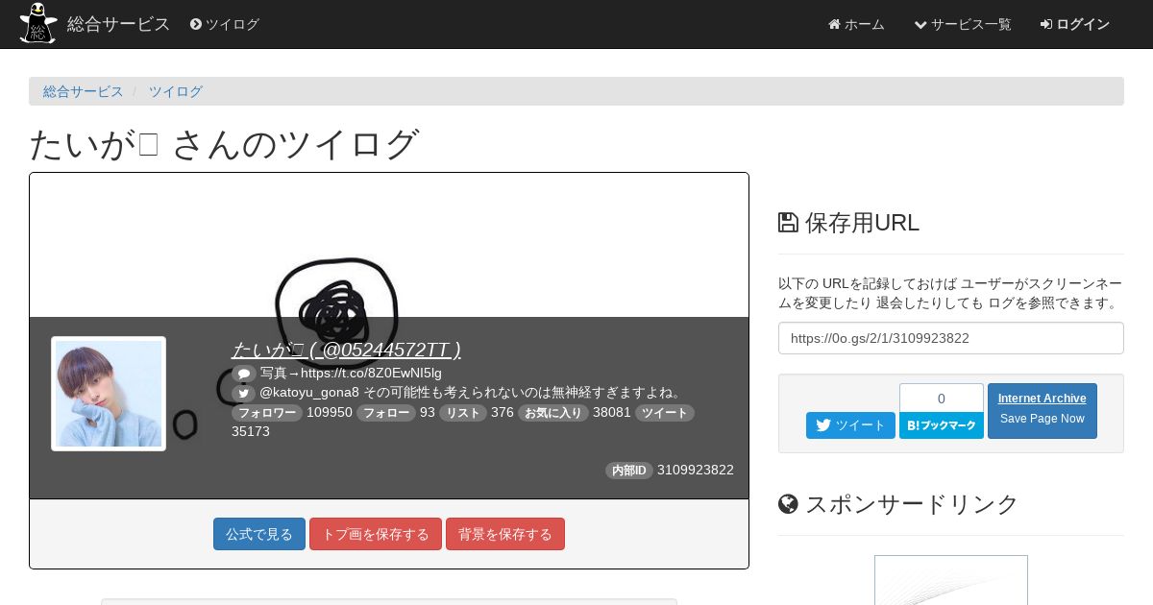Click the login arrow icon in navbar
Image resolution: width=1153 pixels, height=605 pixels.
click(1046, 24)
